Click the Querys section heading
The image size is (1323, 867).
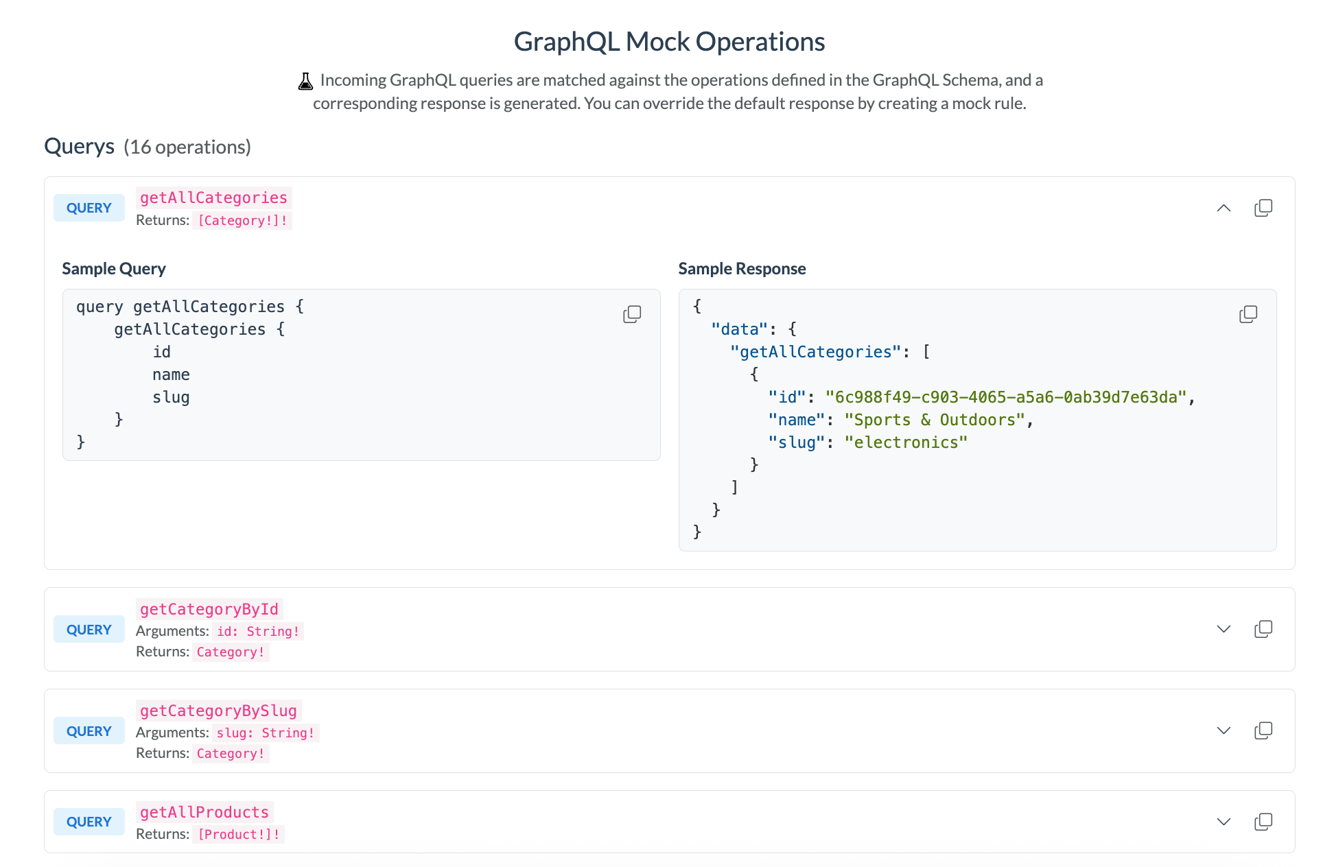click(78, 146)
